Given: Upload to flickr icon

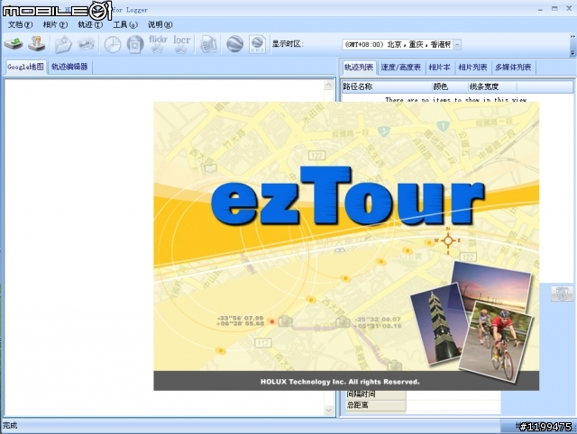Looking at the screenshot, I should click(x=158, y=44).
